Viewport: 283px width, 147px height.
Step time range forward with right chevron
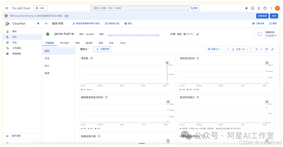point(261,49)
